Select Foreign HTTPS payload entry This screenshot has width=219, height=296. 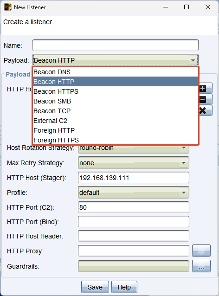(116, 140)
